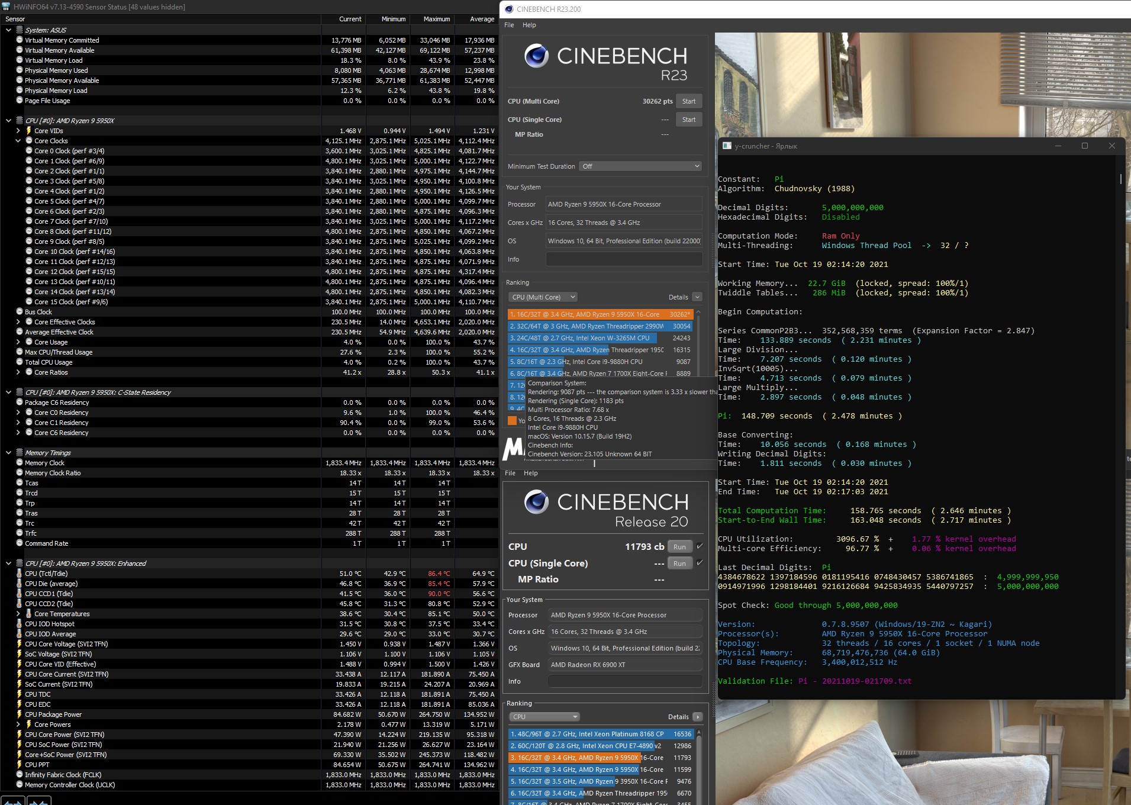The height and width of the screenshot is (805, 1131).
Task: Click the expand-columns arrows button in HWiNFO toolbar
Action: [12, 801]
